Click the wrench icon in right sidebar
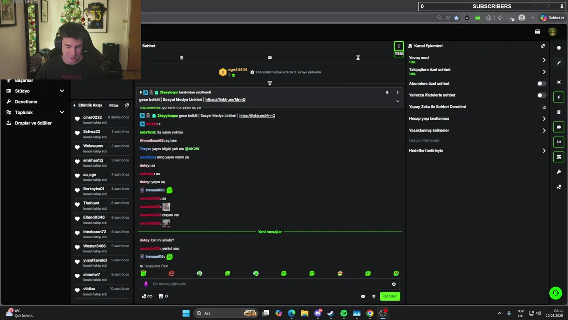The width and height of the screenshot is (568, 320). tap(559, 172)
